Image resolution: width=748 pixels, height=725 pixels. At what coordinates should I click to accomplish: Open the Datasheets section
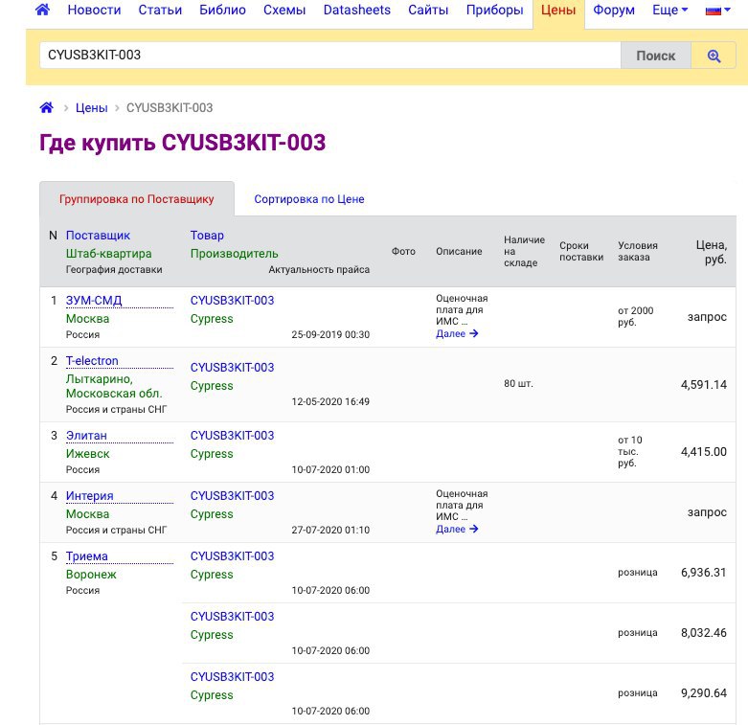[357, 10]
